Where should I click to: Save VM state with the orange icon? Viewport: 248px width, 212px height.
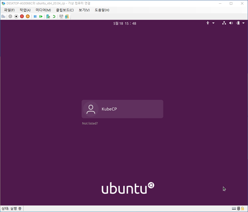pos(28,16)
